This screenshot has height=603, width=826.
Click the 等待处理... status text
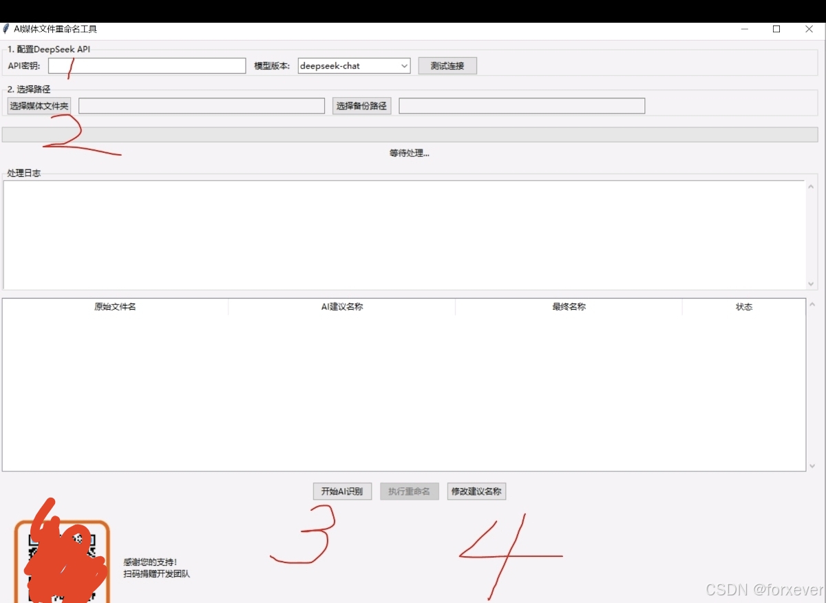click(410, 154)
